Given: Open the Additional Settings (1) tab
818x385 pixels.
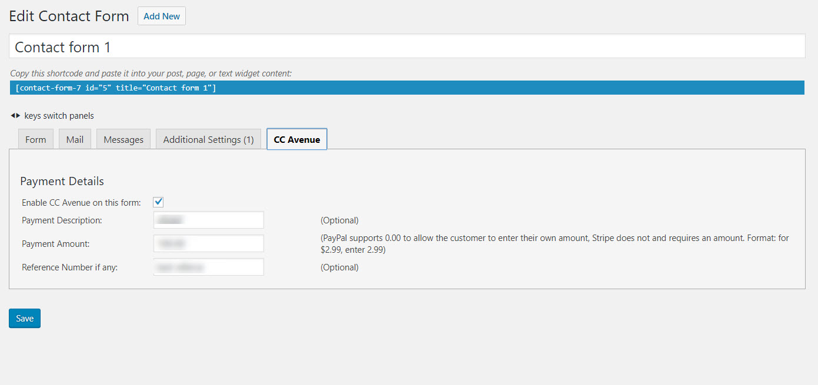Looking at the screenshot, I should click(x=208, y=139).
